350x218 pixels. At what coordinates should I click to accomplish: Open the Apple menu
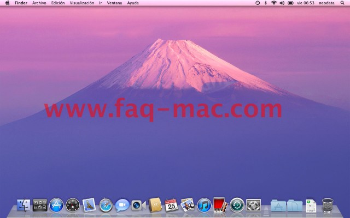click(x=7, y=3)
